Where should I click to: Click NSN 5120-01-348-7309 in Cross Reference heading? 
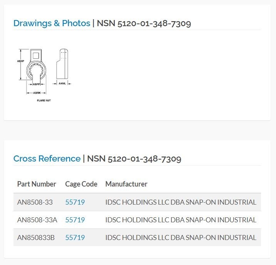(x=134, y=158)
